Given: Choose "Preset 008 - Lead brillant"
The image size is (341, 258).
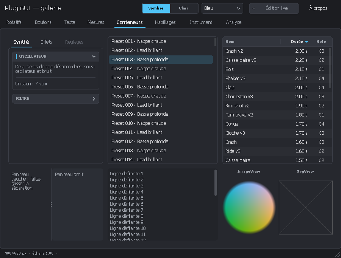Looking at the screenshot, I should [161, 105].
